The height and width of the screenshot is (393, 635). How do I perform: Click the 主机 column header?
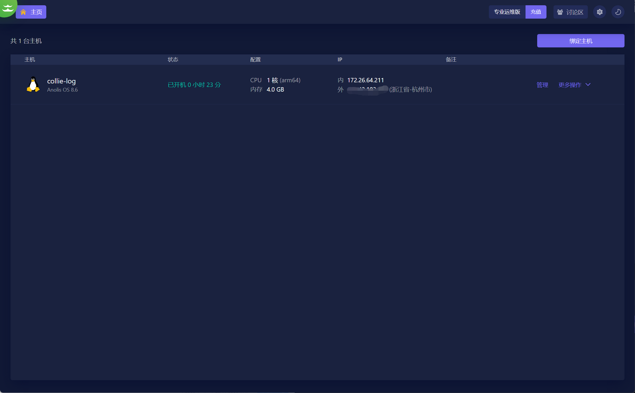pos(30,60)
